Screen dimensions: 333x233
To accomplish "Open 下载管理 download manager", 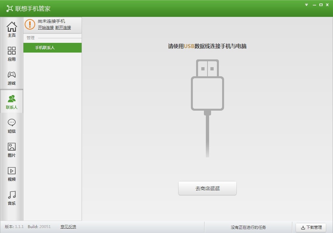I will pos(311,227).
